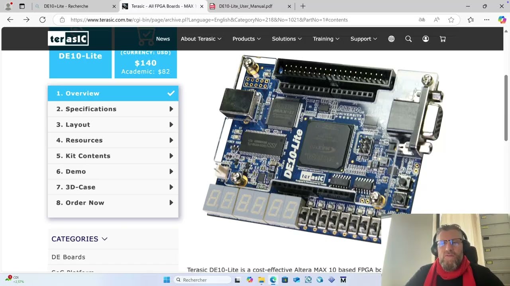
Task: Click the read aloud icon in address bar
Action: click(437, 19)
